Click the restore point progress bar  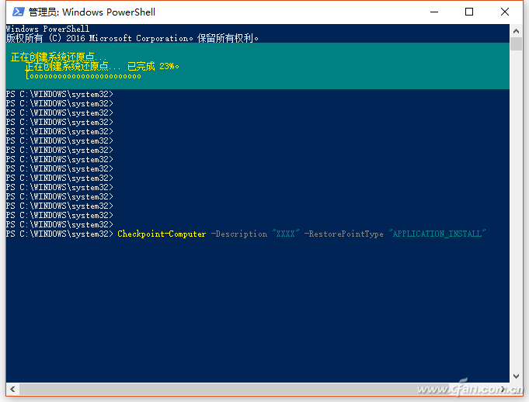tap(83, 76)
